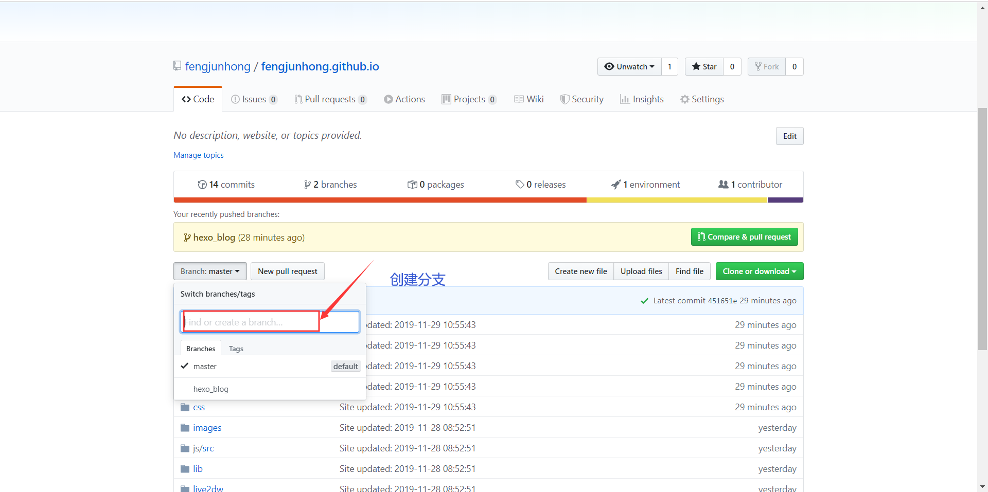Click the environment rocket icon

point(616,185)
